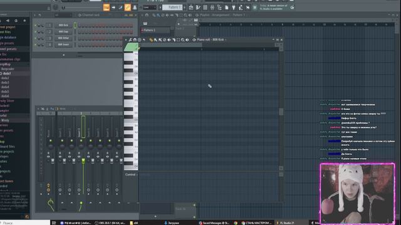Click the Piano roll vertical scrollbar

pos(281,112)
